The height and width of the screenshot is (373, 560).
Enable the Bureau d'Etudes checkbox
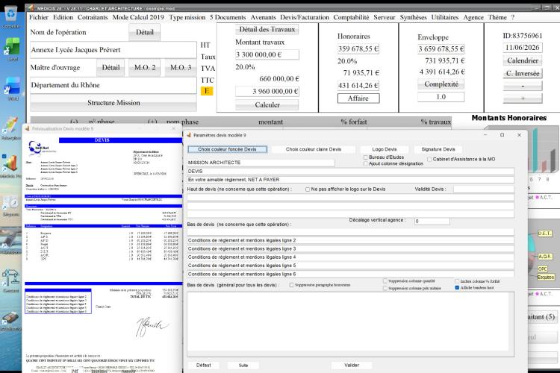click(366, 157)
